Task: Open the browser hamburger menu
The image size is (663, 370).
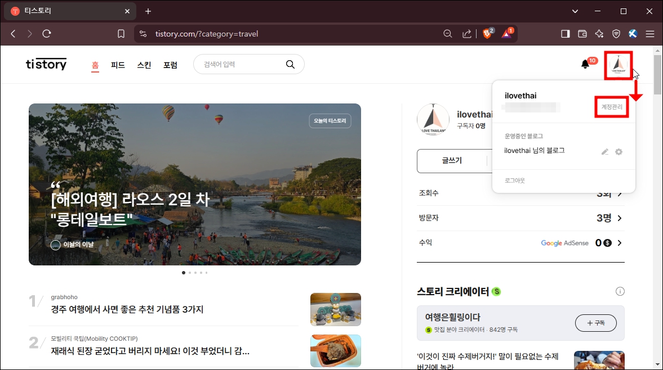Action: point(650,33)
